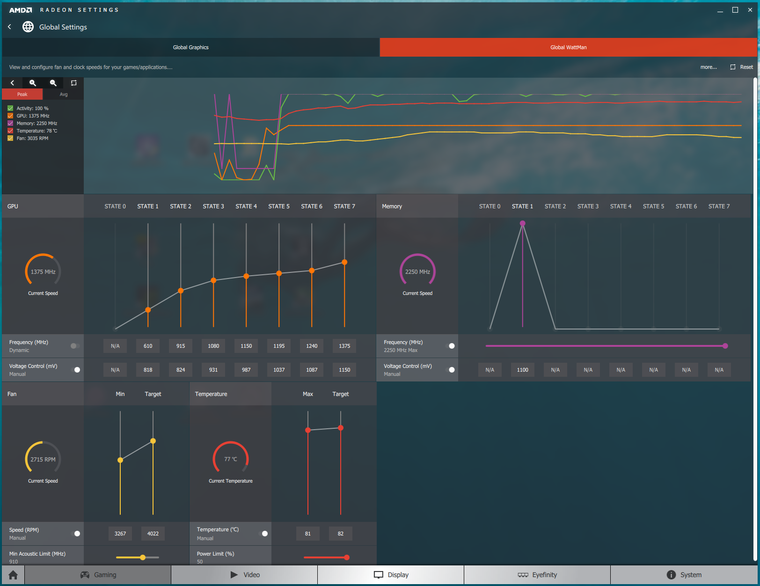Toggle GPU Frequency Dynamic switch
The image size is (760, 586).
[x=75, y=346]
